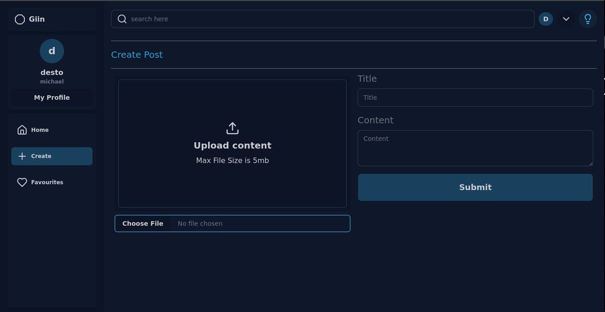Click the house Home icon

click(22, 130)
